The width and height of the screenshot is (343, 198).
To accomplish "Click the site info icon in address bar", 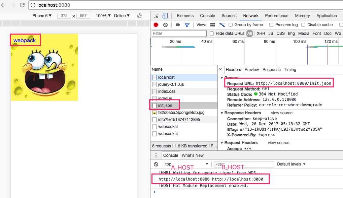I will click(33, 5).
